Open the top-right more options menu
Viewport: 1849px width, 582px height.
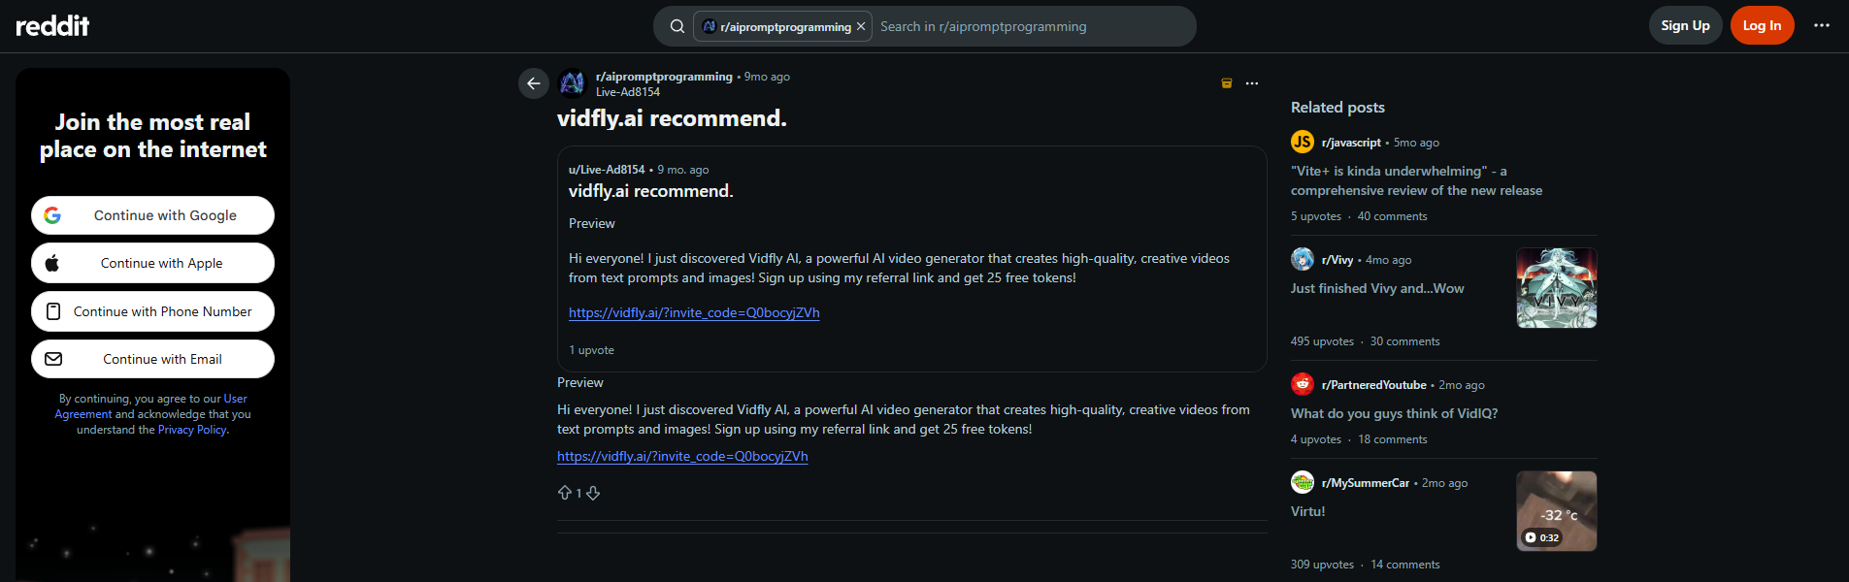pyautogui.click(x=1822, y=25)
